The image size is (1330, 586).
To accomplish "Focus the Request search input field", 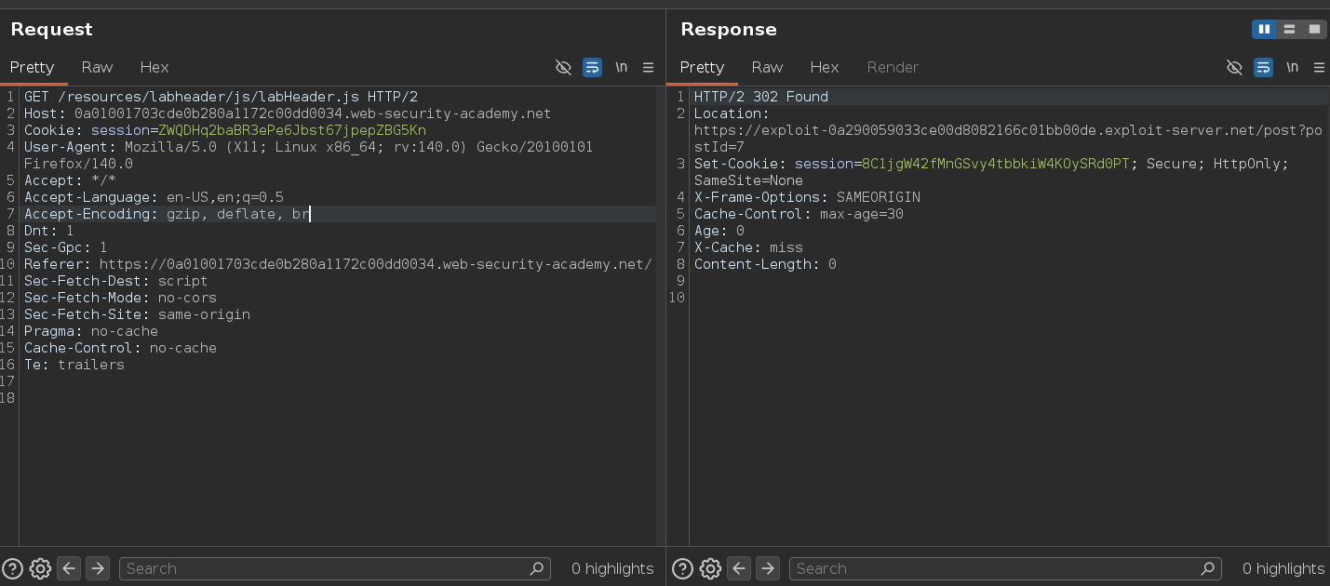I will tap(335, 568).
